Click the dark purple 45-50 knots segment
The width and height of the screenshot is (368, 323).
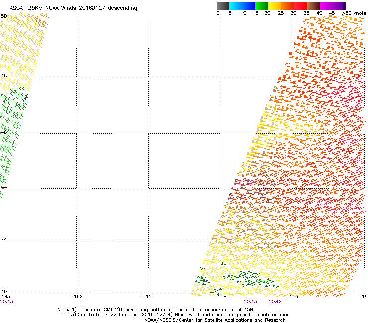[339, 6]
